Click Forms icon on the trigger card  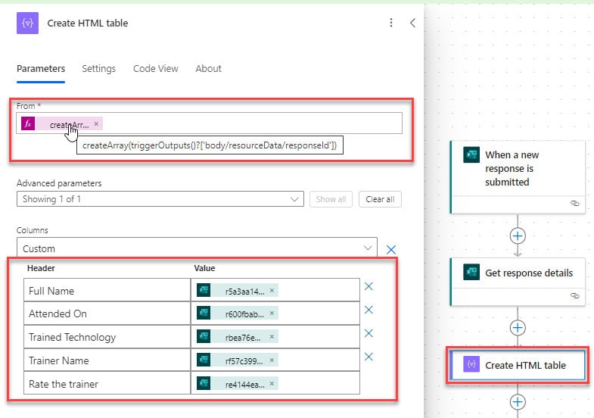pos(471,154)
